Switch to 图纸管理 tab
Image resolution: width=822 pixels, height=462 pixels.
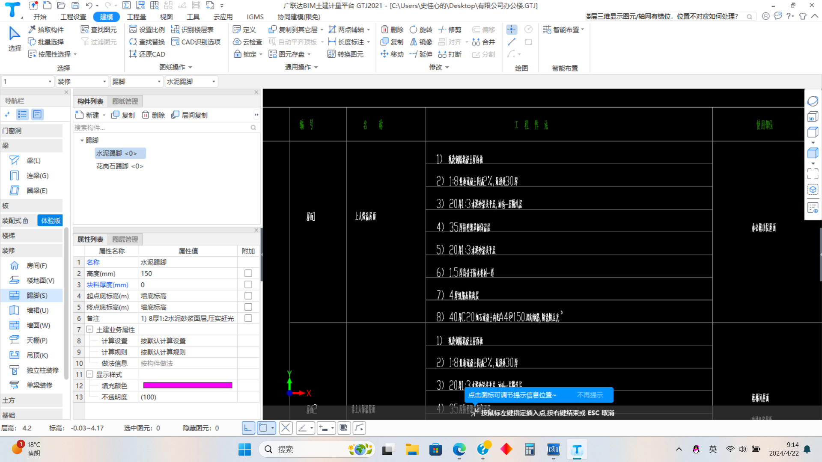(x=125, y=101)
